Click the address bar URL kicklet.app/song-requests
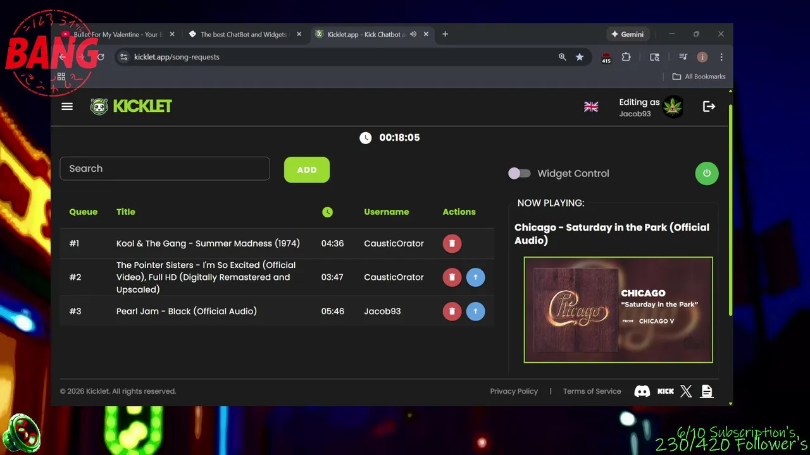 tap(177, 57)
